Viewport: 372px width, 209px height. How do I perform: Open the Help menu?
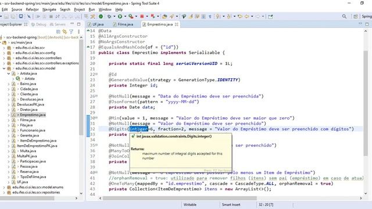pyautogui.click(x=119, y=9)
